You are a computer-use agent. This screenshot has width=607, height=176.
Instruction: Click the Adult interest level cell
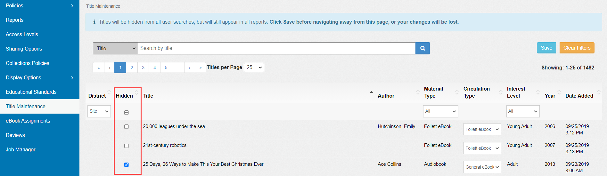(512, 164)
